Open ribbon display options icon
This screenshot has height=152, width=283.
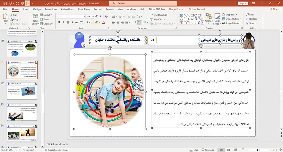tap(254, 3)
